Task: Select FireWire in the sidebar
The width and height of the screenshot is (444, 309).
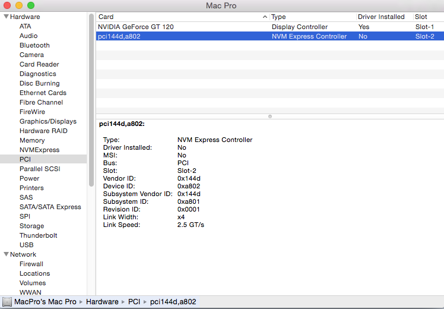Action: coord(32,112)
